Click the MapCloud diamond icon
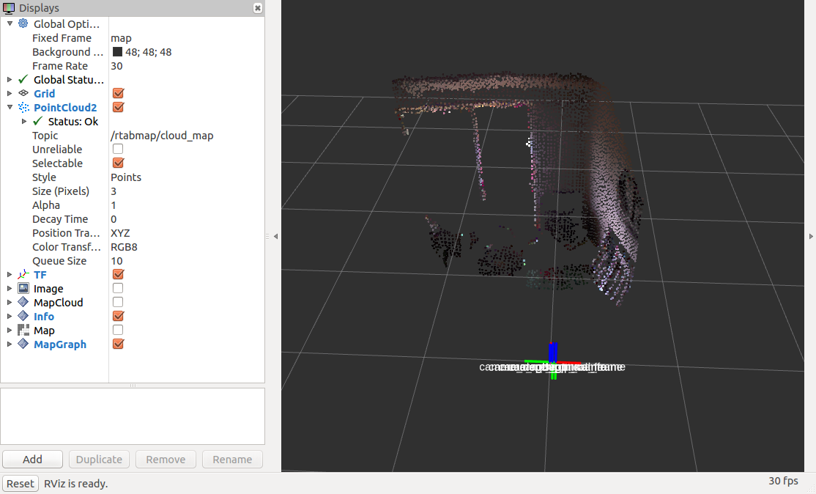The width and height of the screenshot is (816, 494). (x=23, y=303)
